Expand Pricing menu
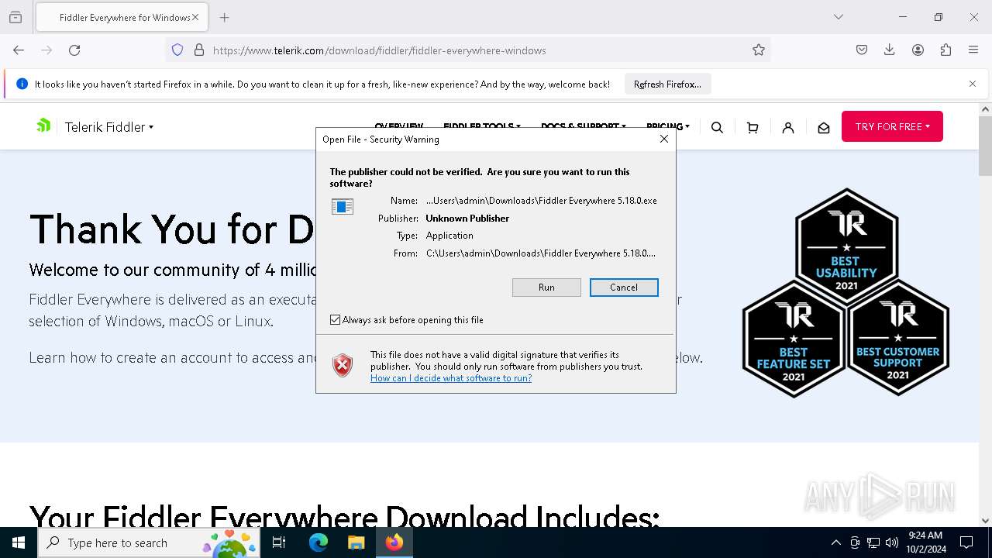Viewport: 992px width, 558px height. 668,126
